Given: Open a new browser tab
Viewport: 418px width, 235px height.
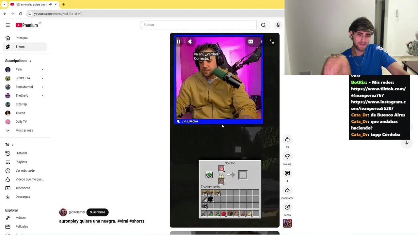Looking at the screenshot, I should click(x=63, y=4).
